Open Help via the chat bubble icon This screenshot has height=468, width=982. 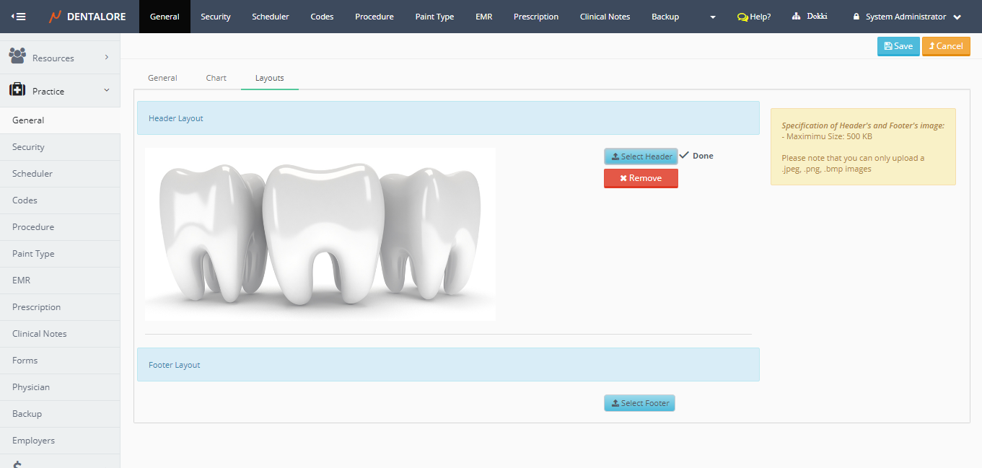click(742, 17)
